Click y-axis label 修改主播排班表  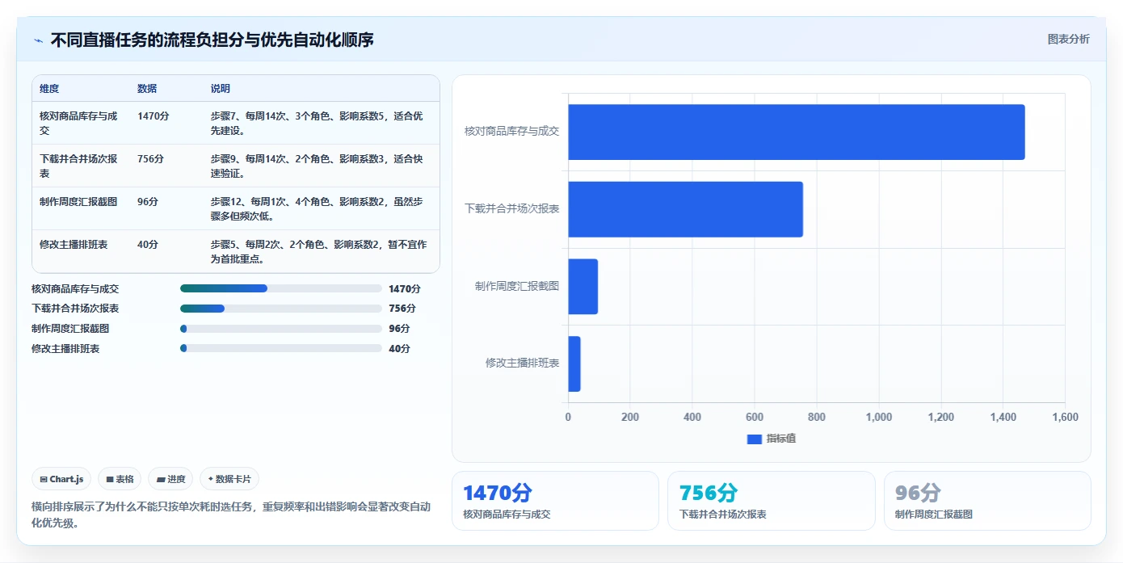pyautogui.click(x=522, y=363)
